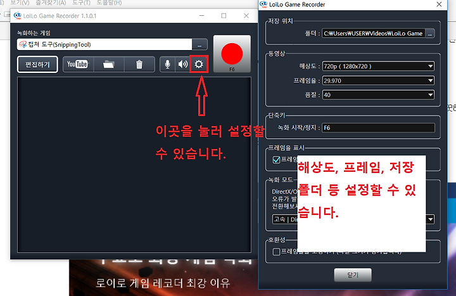Open the 도구(T) menu in background window
The image size is (456, 296).
tap(81, 3)
